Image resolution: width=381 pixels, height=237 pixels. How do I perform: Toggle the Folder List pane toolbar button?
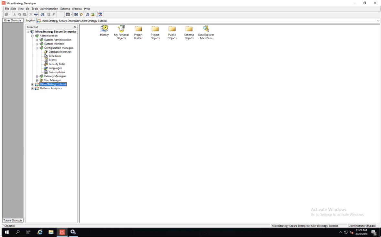click(76, 14)
